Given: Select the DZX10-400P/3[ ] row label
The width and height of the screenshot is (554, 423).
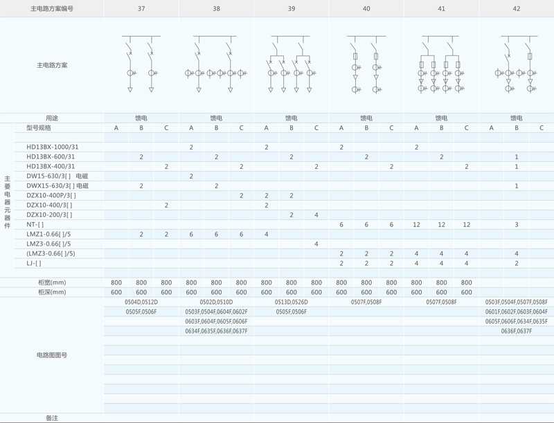Looking at the screenshot, I should tap(51, 196).
